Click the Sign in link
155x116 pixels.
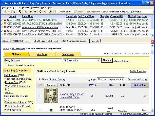coord(107,53)
